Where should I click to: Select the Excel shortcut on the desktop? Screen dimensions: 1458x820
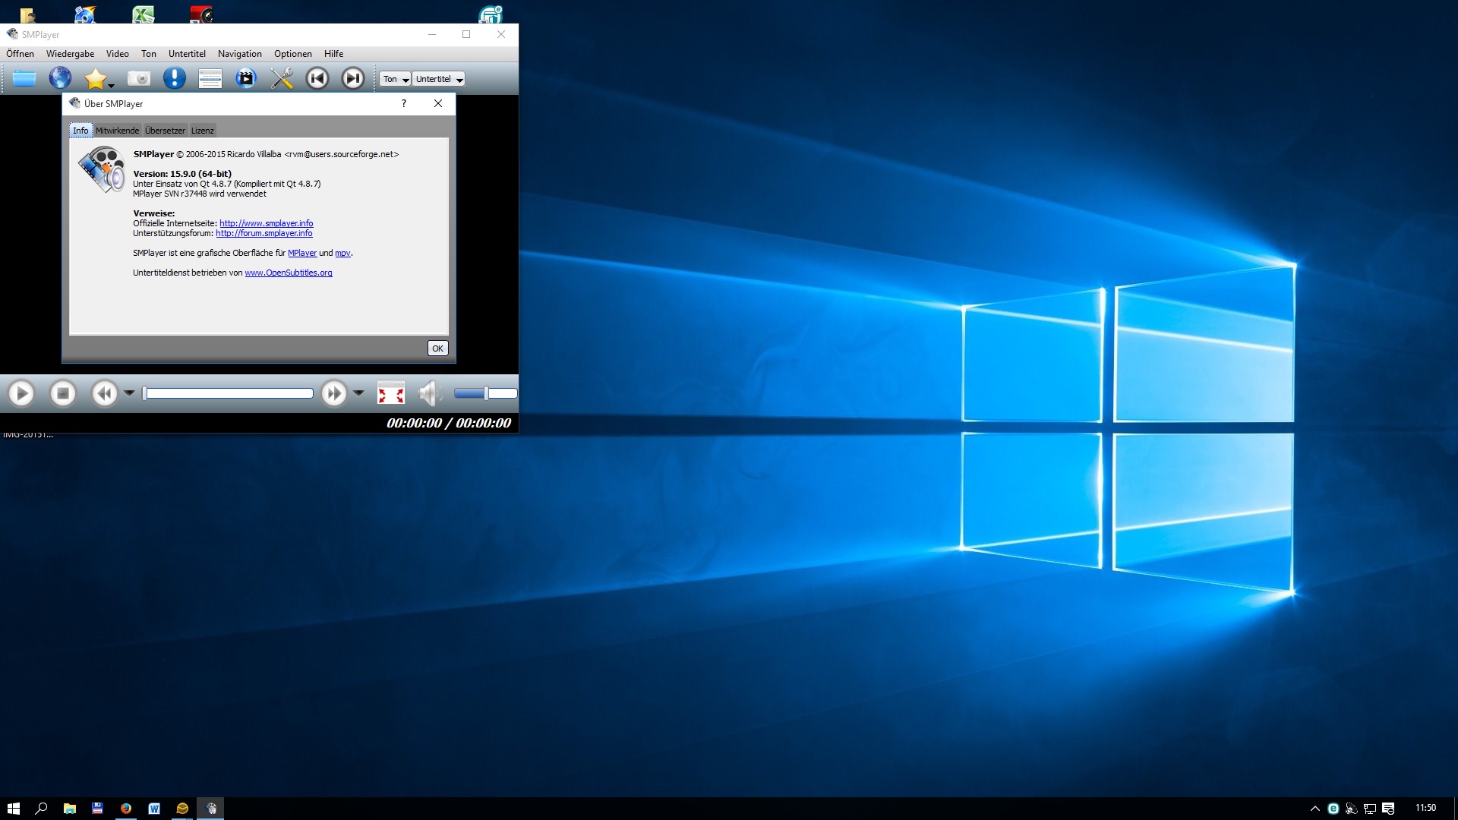tap(143, 14)
